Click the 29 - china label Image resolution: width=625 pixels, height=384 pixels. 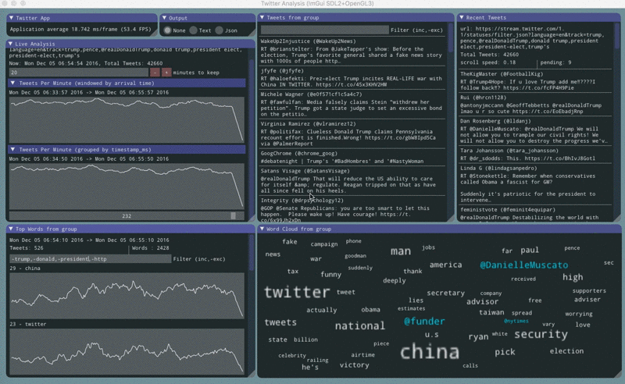(x=25, y=268)
